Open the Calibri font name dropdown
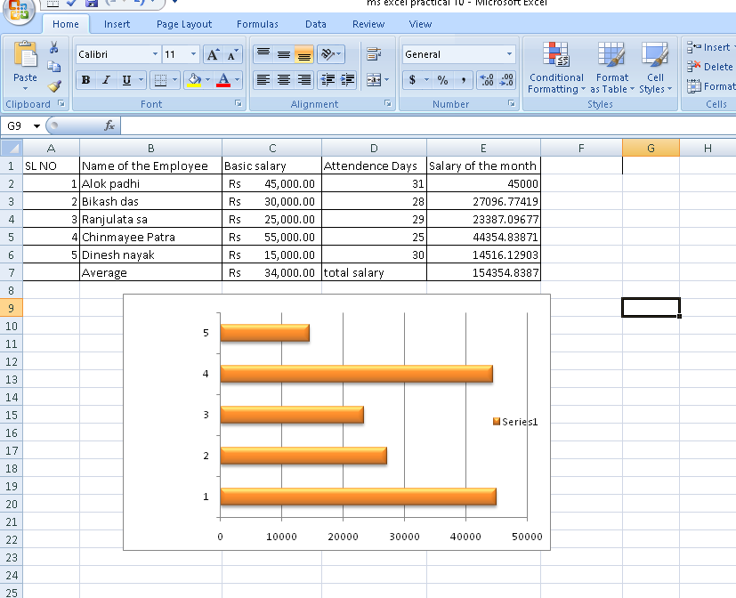736x598 pixels. 155,54
